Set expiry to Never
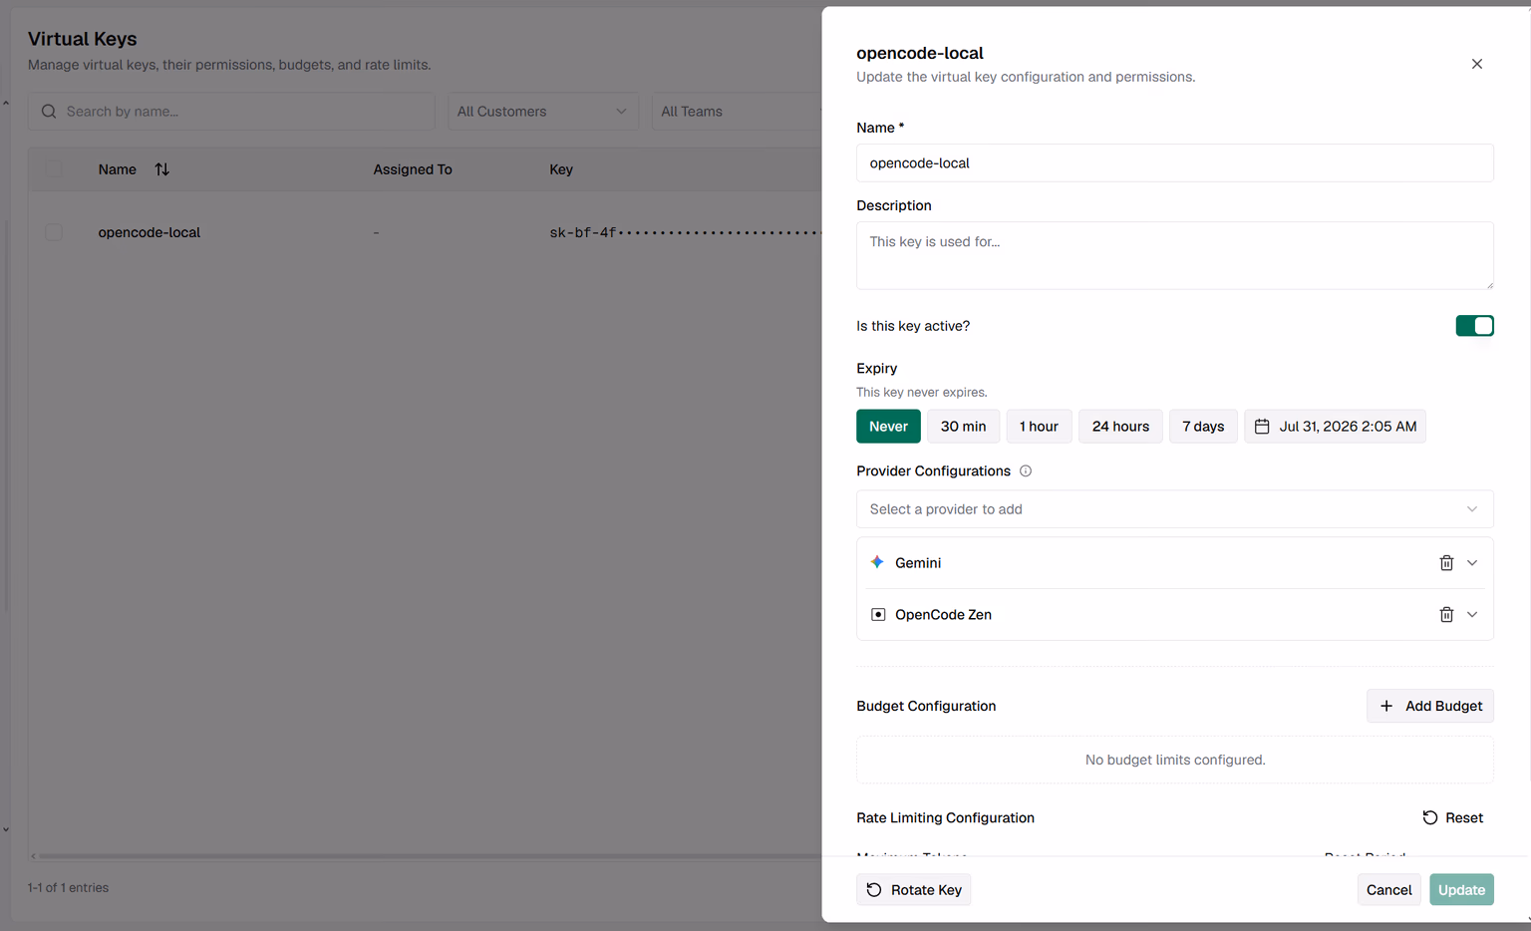Image resolution: width=1531 pixels, height=931 pixels. pos(888,427)
